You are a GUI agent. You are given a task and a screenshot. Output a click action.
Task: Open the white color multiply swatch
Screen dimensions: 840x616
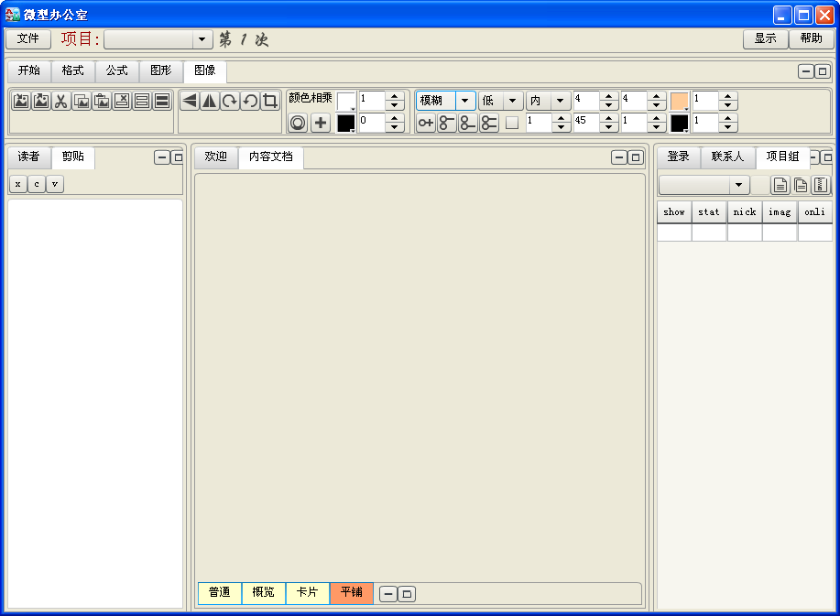(x=346, y=102)
